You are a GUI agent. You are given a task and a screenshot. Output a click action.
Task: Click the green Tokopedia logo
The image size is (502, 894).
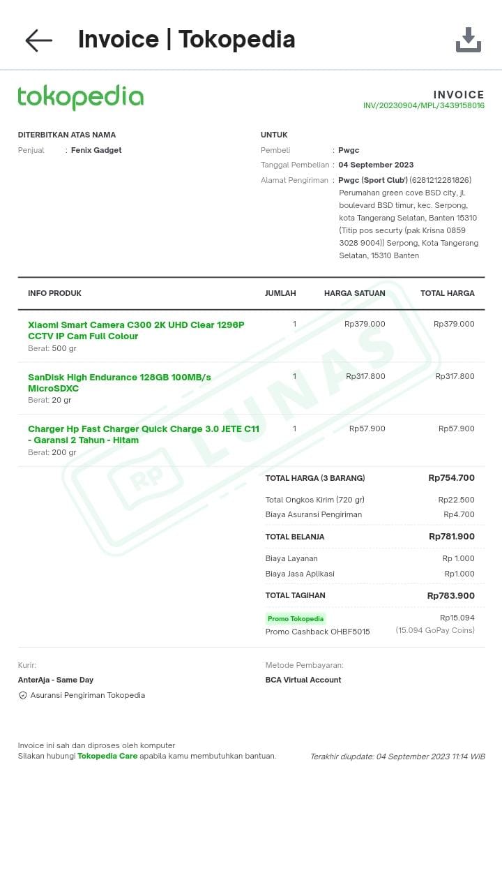(x=81, y=98)
